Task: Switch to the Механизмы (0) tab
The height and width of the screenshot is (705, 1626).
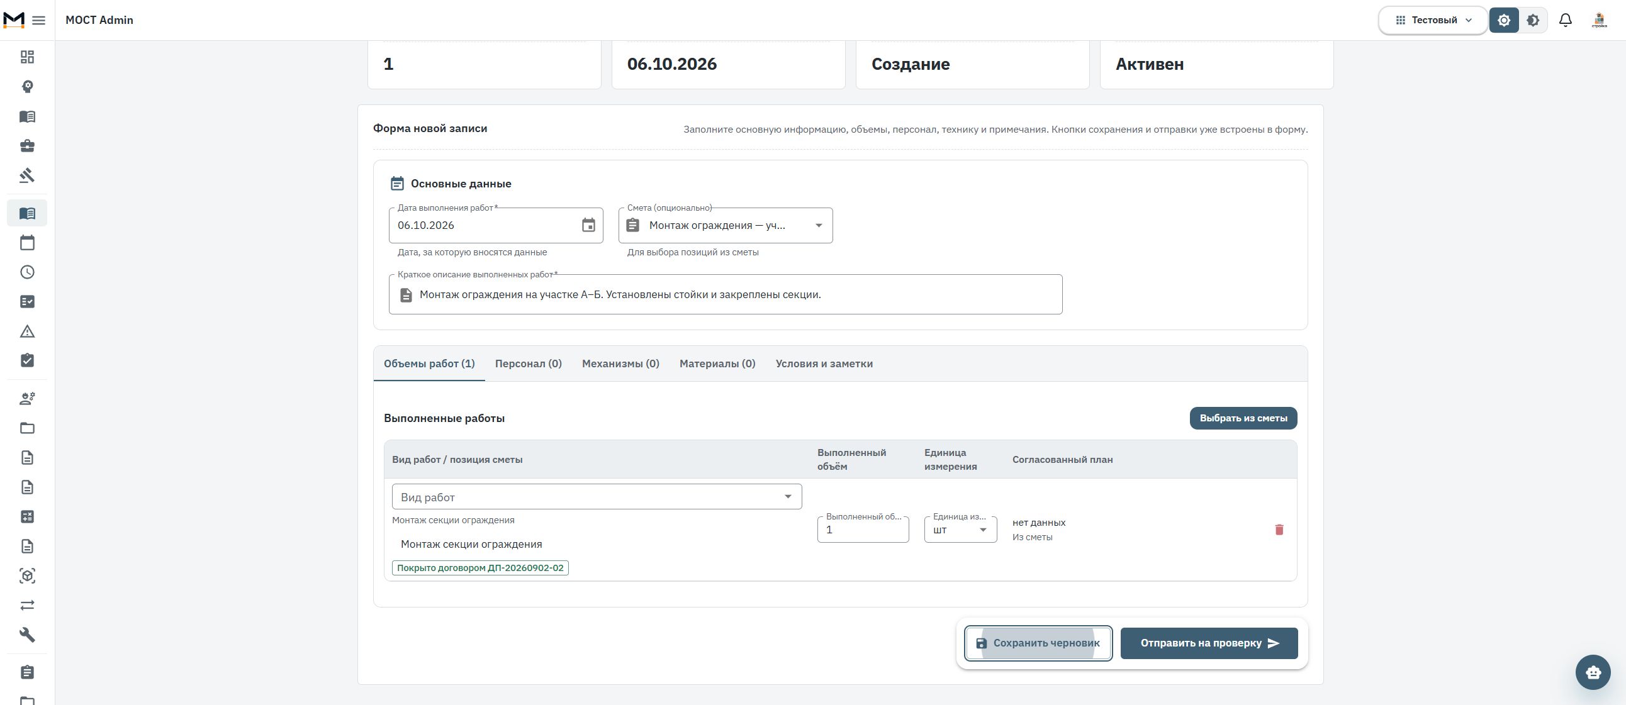Action: pyautogui.click(x=620, y=364)
